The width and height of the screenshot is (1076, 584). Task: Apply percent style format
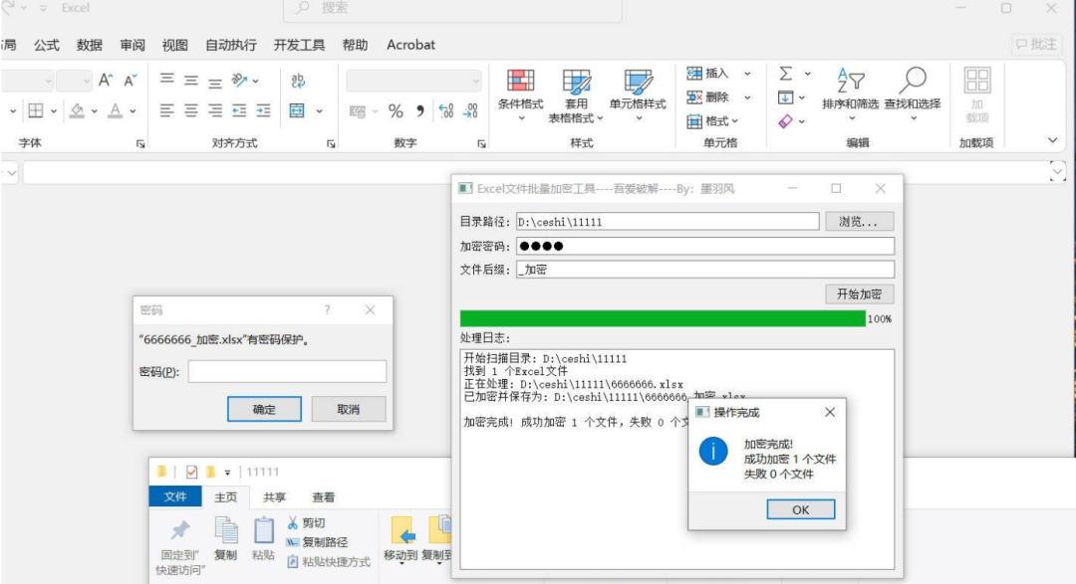pyautogui.click(x=396, y=111)
